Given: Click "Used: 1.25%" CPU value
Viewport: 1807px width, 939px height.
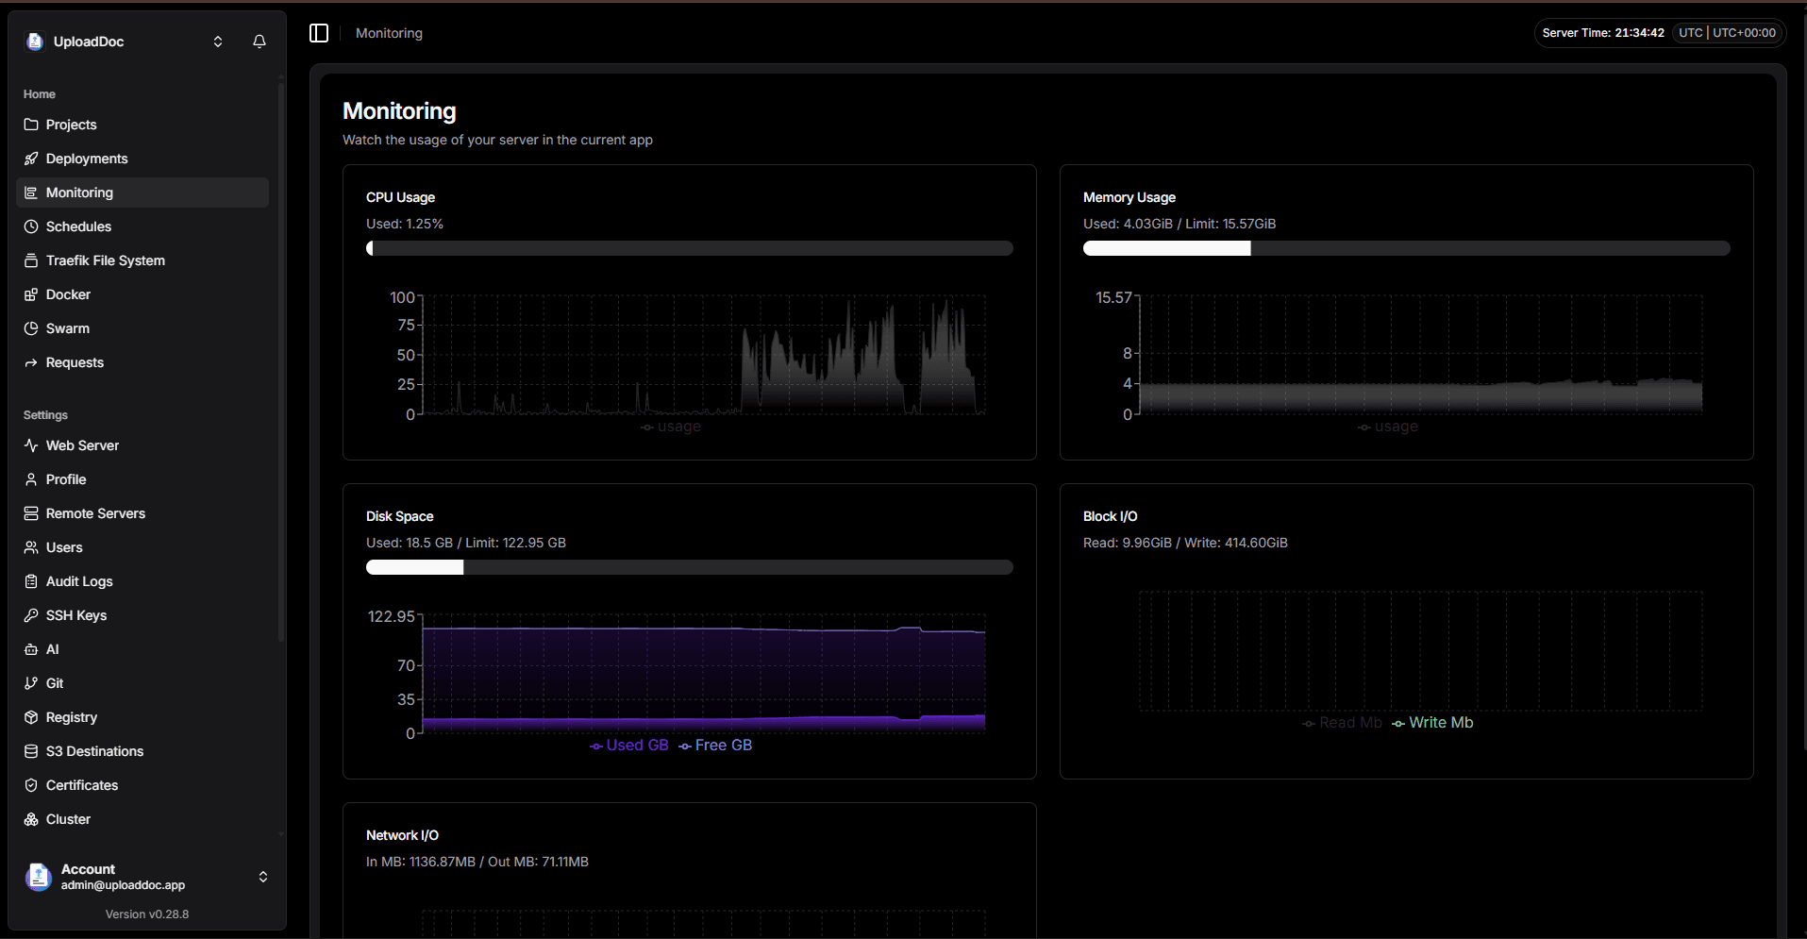Looking at the screenshot, I should (x=405, y=224).
